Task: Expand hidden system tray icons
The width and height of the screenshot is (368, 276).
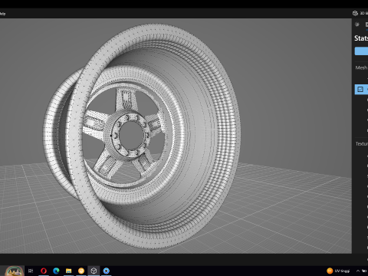Action: coord(358,271)
